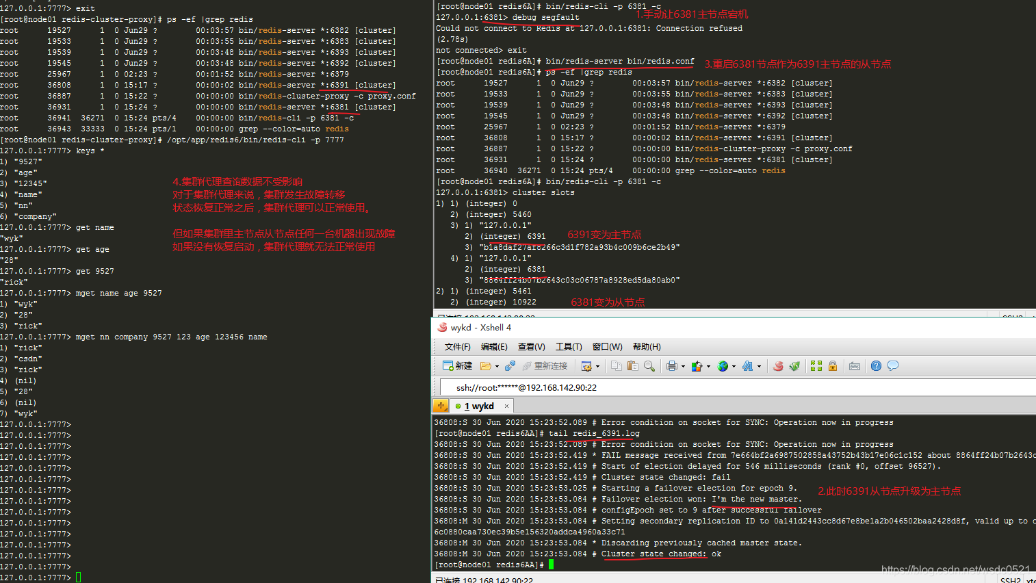Launch the red Xshell swirl toolbar icon
1036x583 pixels.
(778, 366)
